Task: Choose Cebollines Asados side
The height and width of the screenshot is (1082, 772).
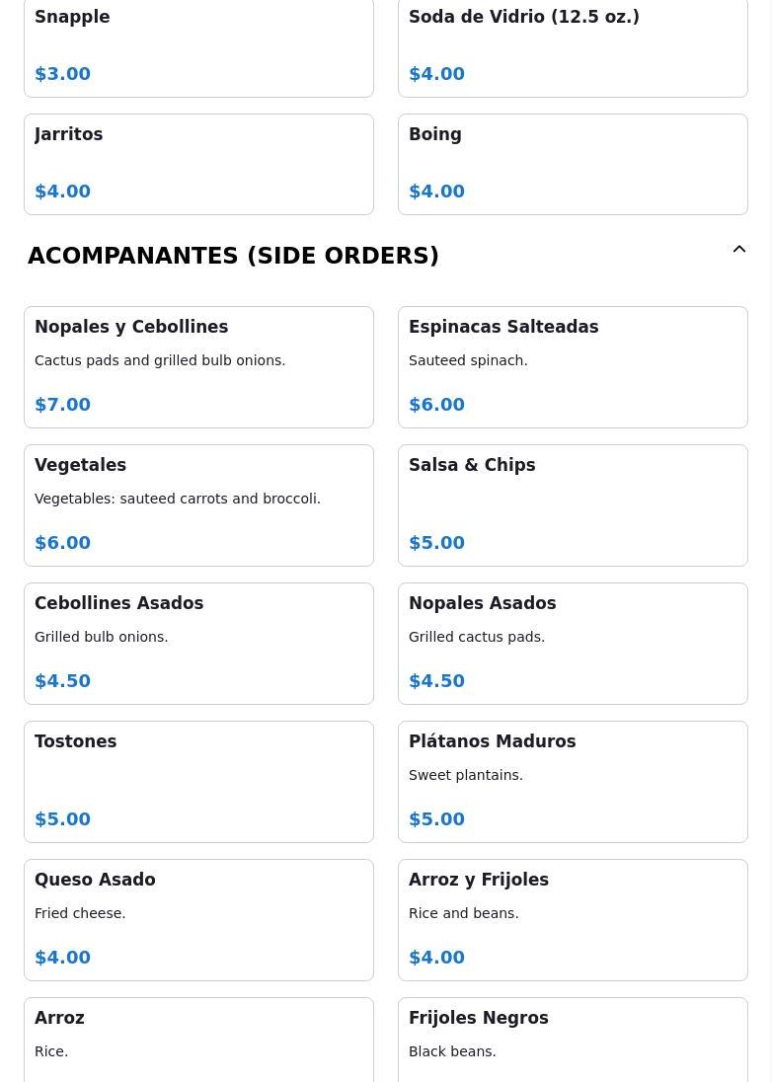Action: 198,643
